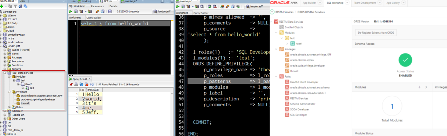Select the london admin connection

click(x=15, y=42)
